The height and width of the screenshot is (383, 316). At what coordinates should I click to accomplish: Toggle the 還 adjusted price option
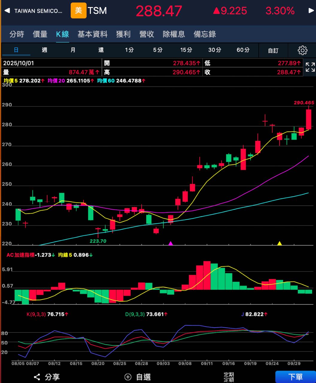click(x=101, y=50)
